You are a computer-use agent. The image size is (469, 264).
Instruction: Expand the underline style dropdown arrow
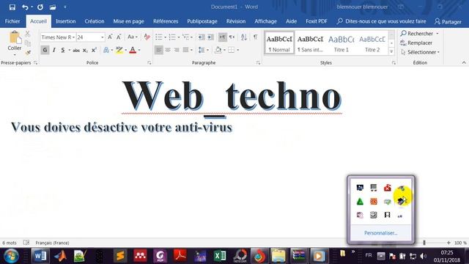tap(69, 50)
